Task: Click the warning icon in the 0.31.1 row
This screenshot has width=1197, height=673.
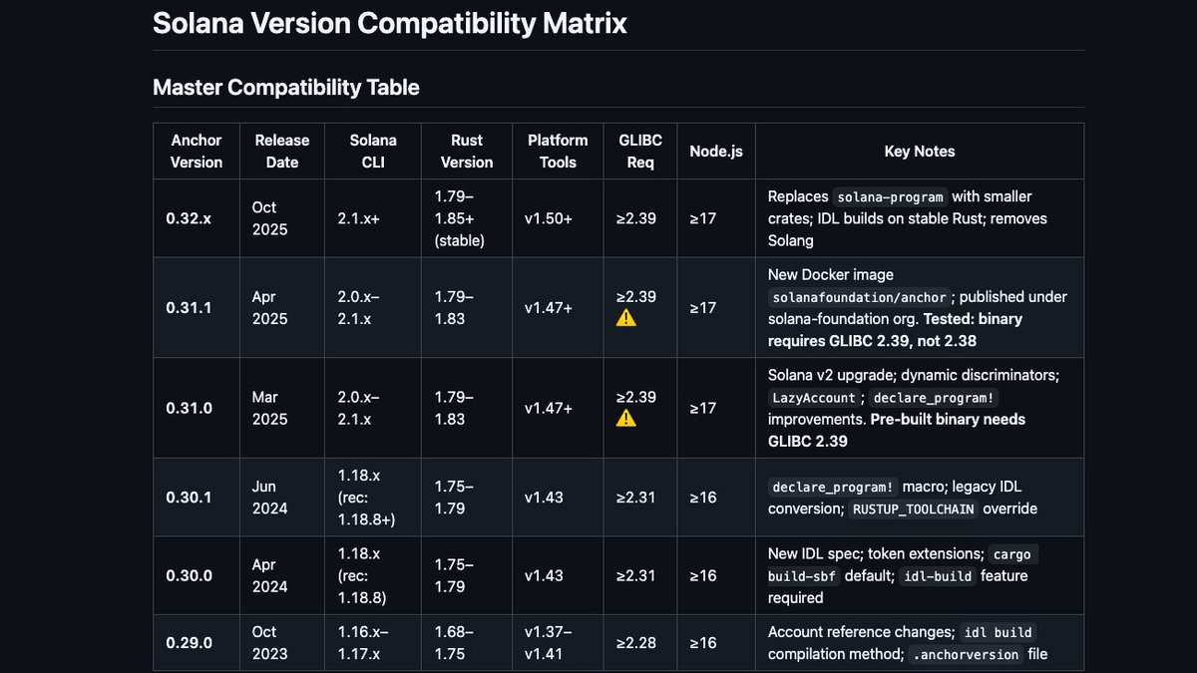Action: pos(625,318)
